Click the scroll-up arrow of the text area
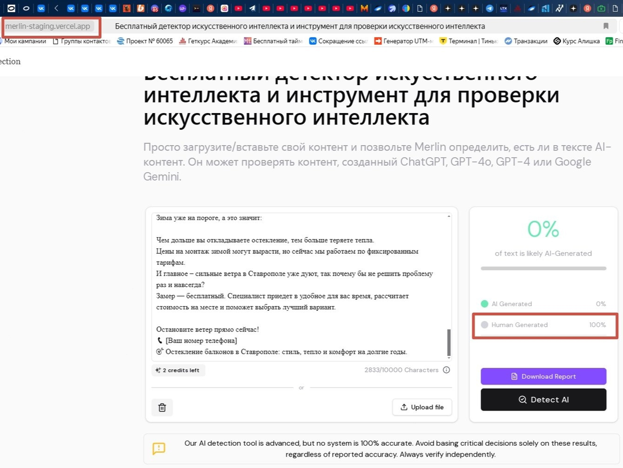Screen dimensions: 623x468 click(449, 216)
